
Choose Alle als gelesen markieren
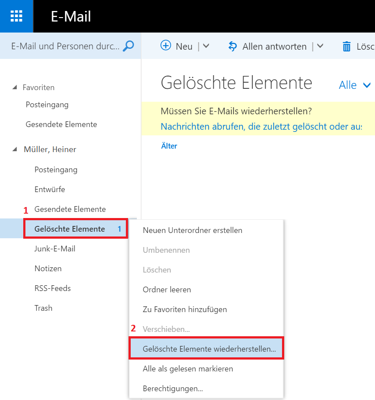click(x=206, y=369)
